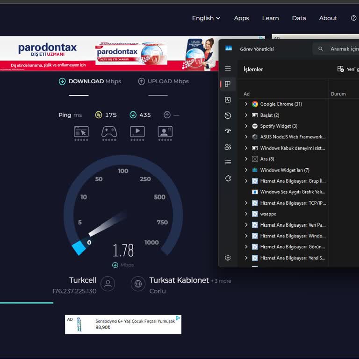Open the Details list icon in Task Manager
This screenshot has height=359, width=359.
pos(228,162)
